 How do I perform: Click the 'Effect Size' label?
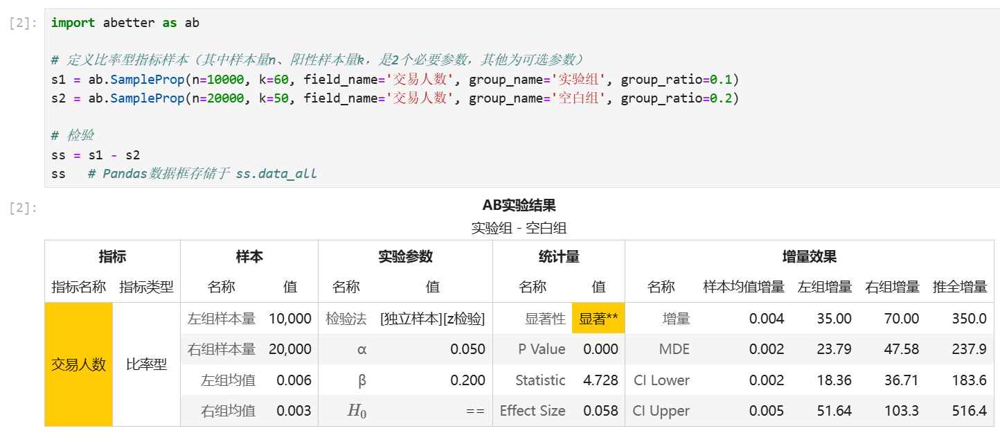pyautogui.click(x=533, y=411)
